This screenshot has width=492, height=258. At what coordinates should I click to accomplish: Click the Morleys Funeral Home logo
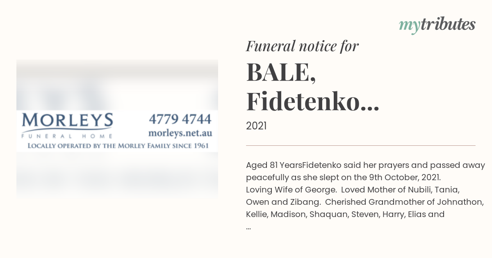click(67, 125)
